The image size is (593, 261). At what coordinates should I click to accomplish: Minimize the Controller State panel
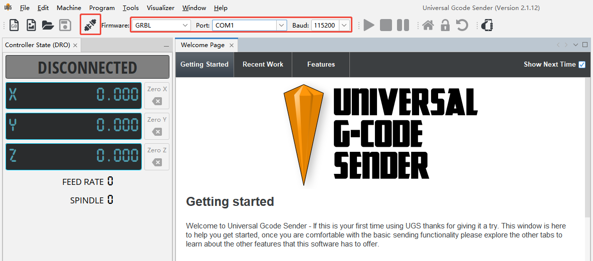(166, 46)
